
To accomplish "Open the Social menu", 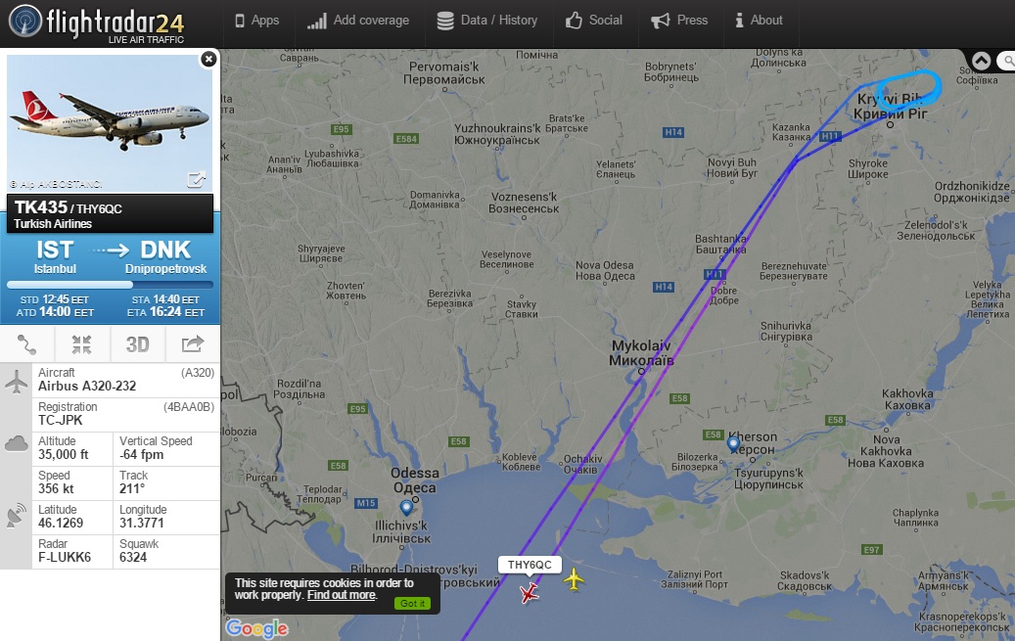I will click(594, 21).
